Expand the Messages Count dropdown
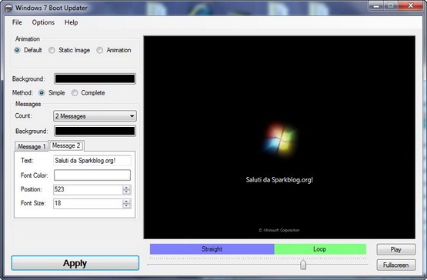The height and width of the screenshot is (280, 427). pos(95,116)
